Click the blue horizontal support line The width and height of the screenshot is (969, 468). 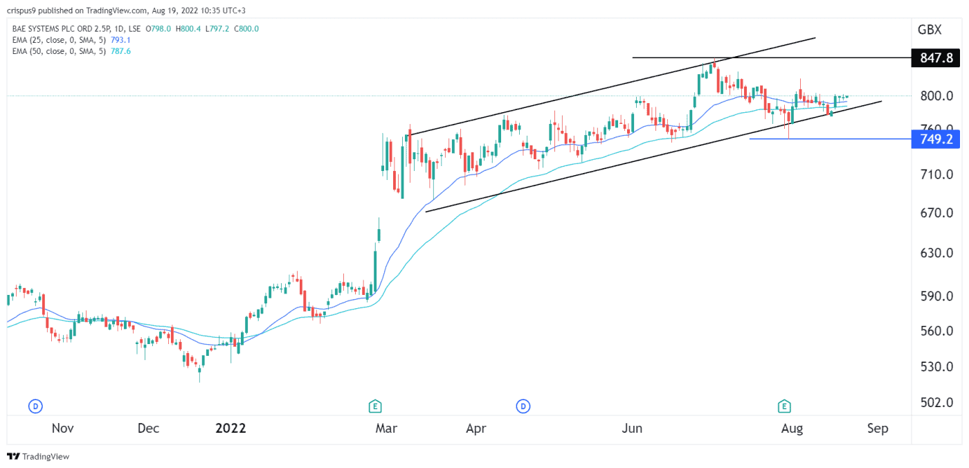[x=831, y=139]
